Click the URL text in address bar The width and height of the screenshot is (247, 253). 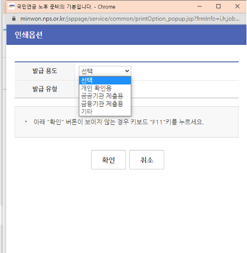tap(130, 19)
